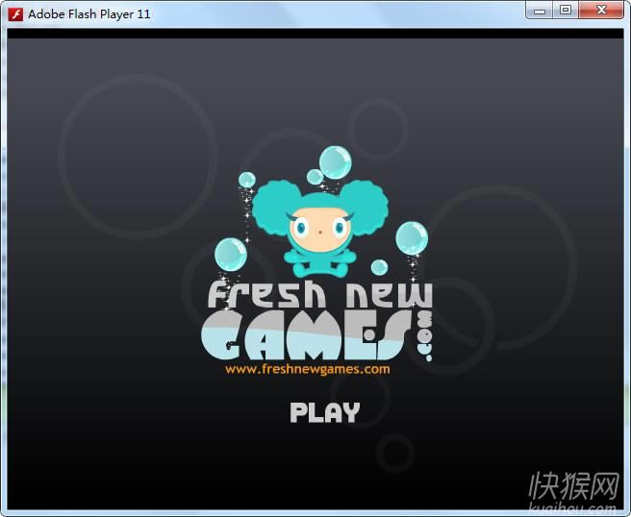Click the kuaihou.com watermark in the corner
This screenshot has width=631, height=517.
(x=571, y=494)
